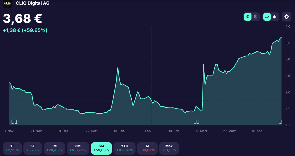Select the Max time range

pos(169,148)
